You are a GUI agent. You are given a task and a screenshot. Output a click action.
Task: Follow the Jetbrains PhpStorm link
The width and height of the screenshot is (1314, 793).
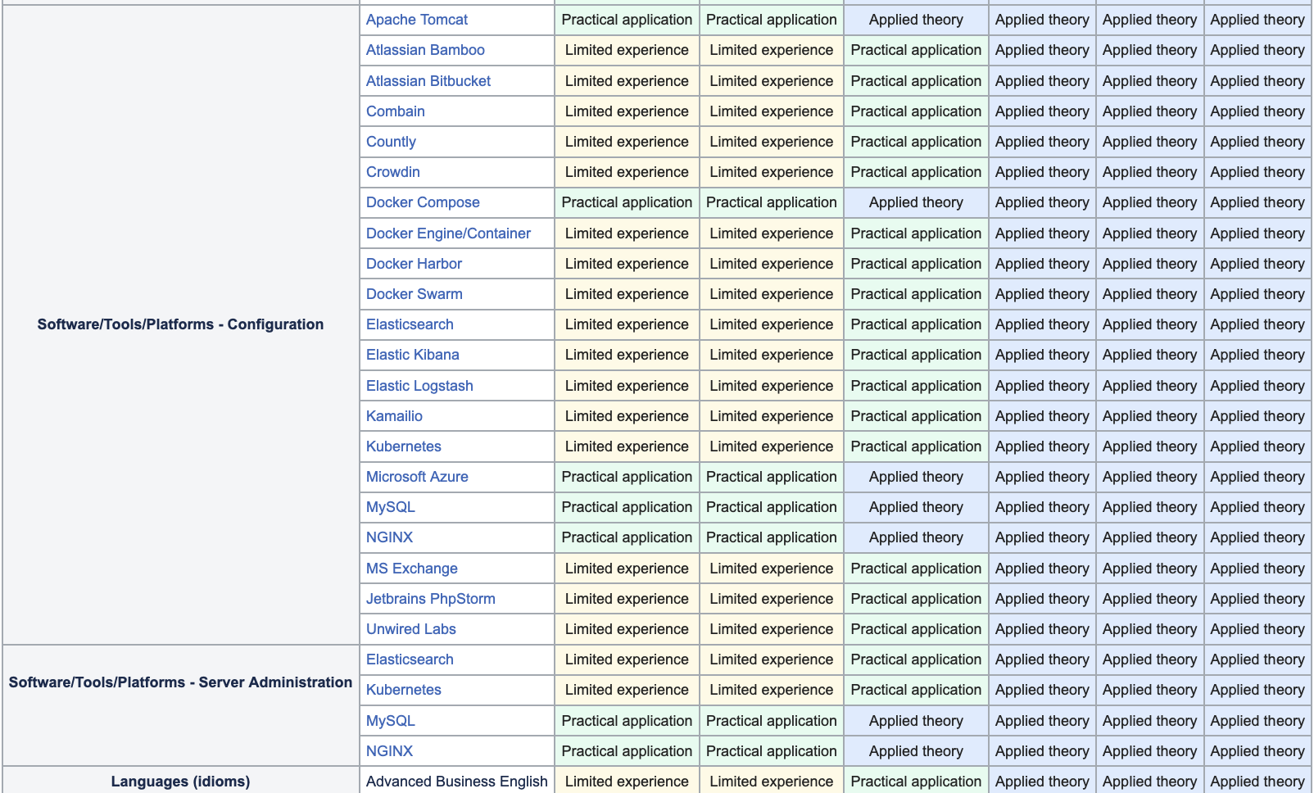(430, 599)
